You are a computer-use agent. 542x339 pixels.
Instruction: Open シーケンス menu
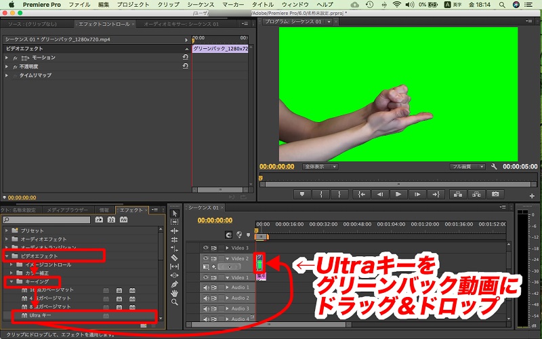click(x=201, y=5)
